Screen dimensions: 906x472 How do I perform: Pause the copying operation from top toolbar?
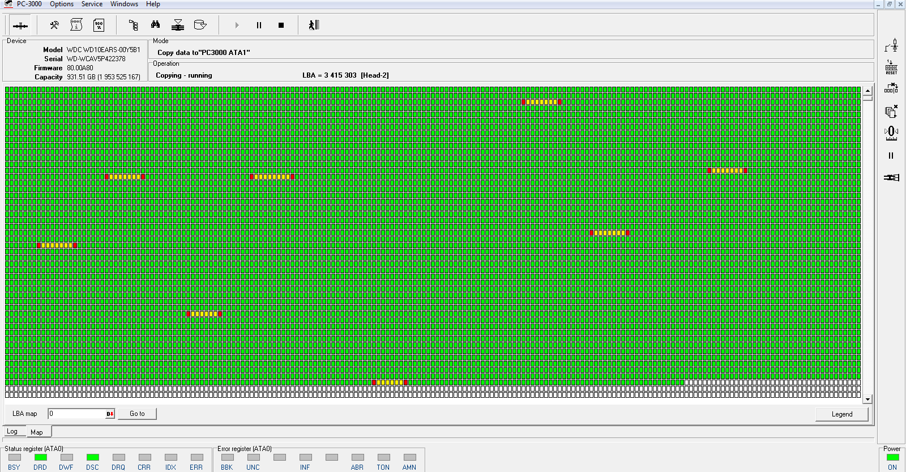tap(259, 25)
